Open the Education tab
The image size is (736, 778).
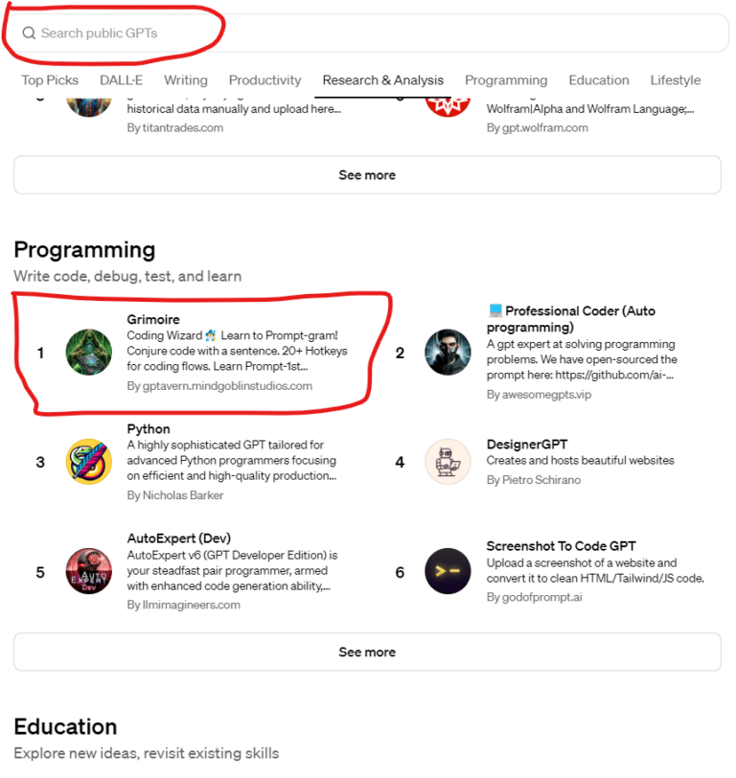point(599,80)
